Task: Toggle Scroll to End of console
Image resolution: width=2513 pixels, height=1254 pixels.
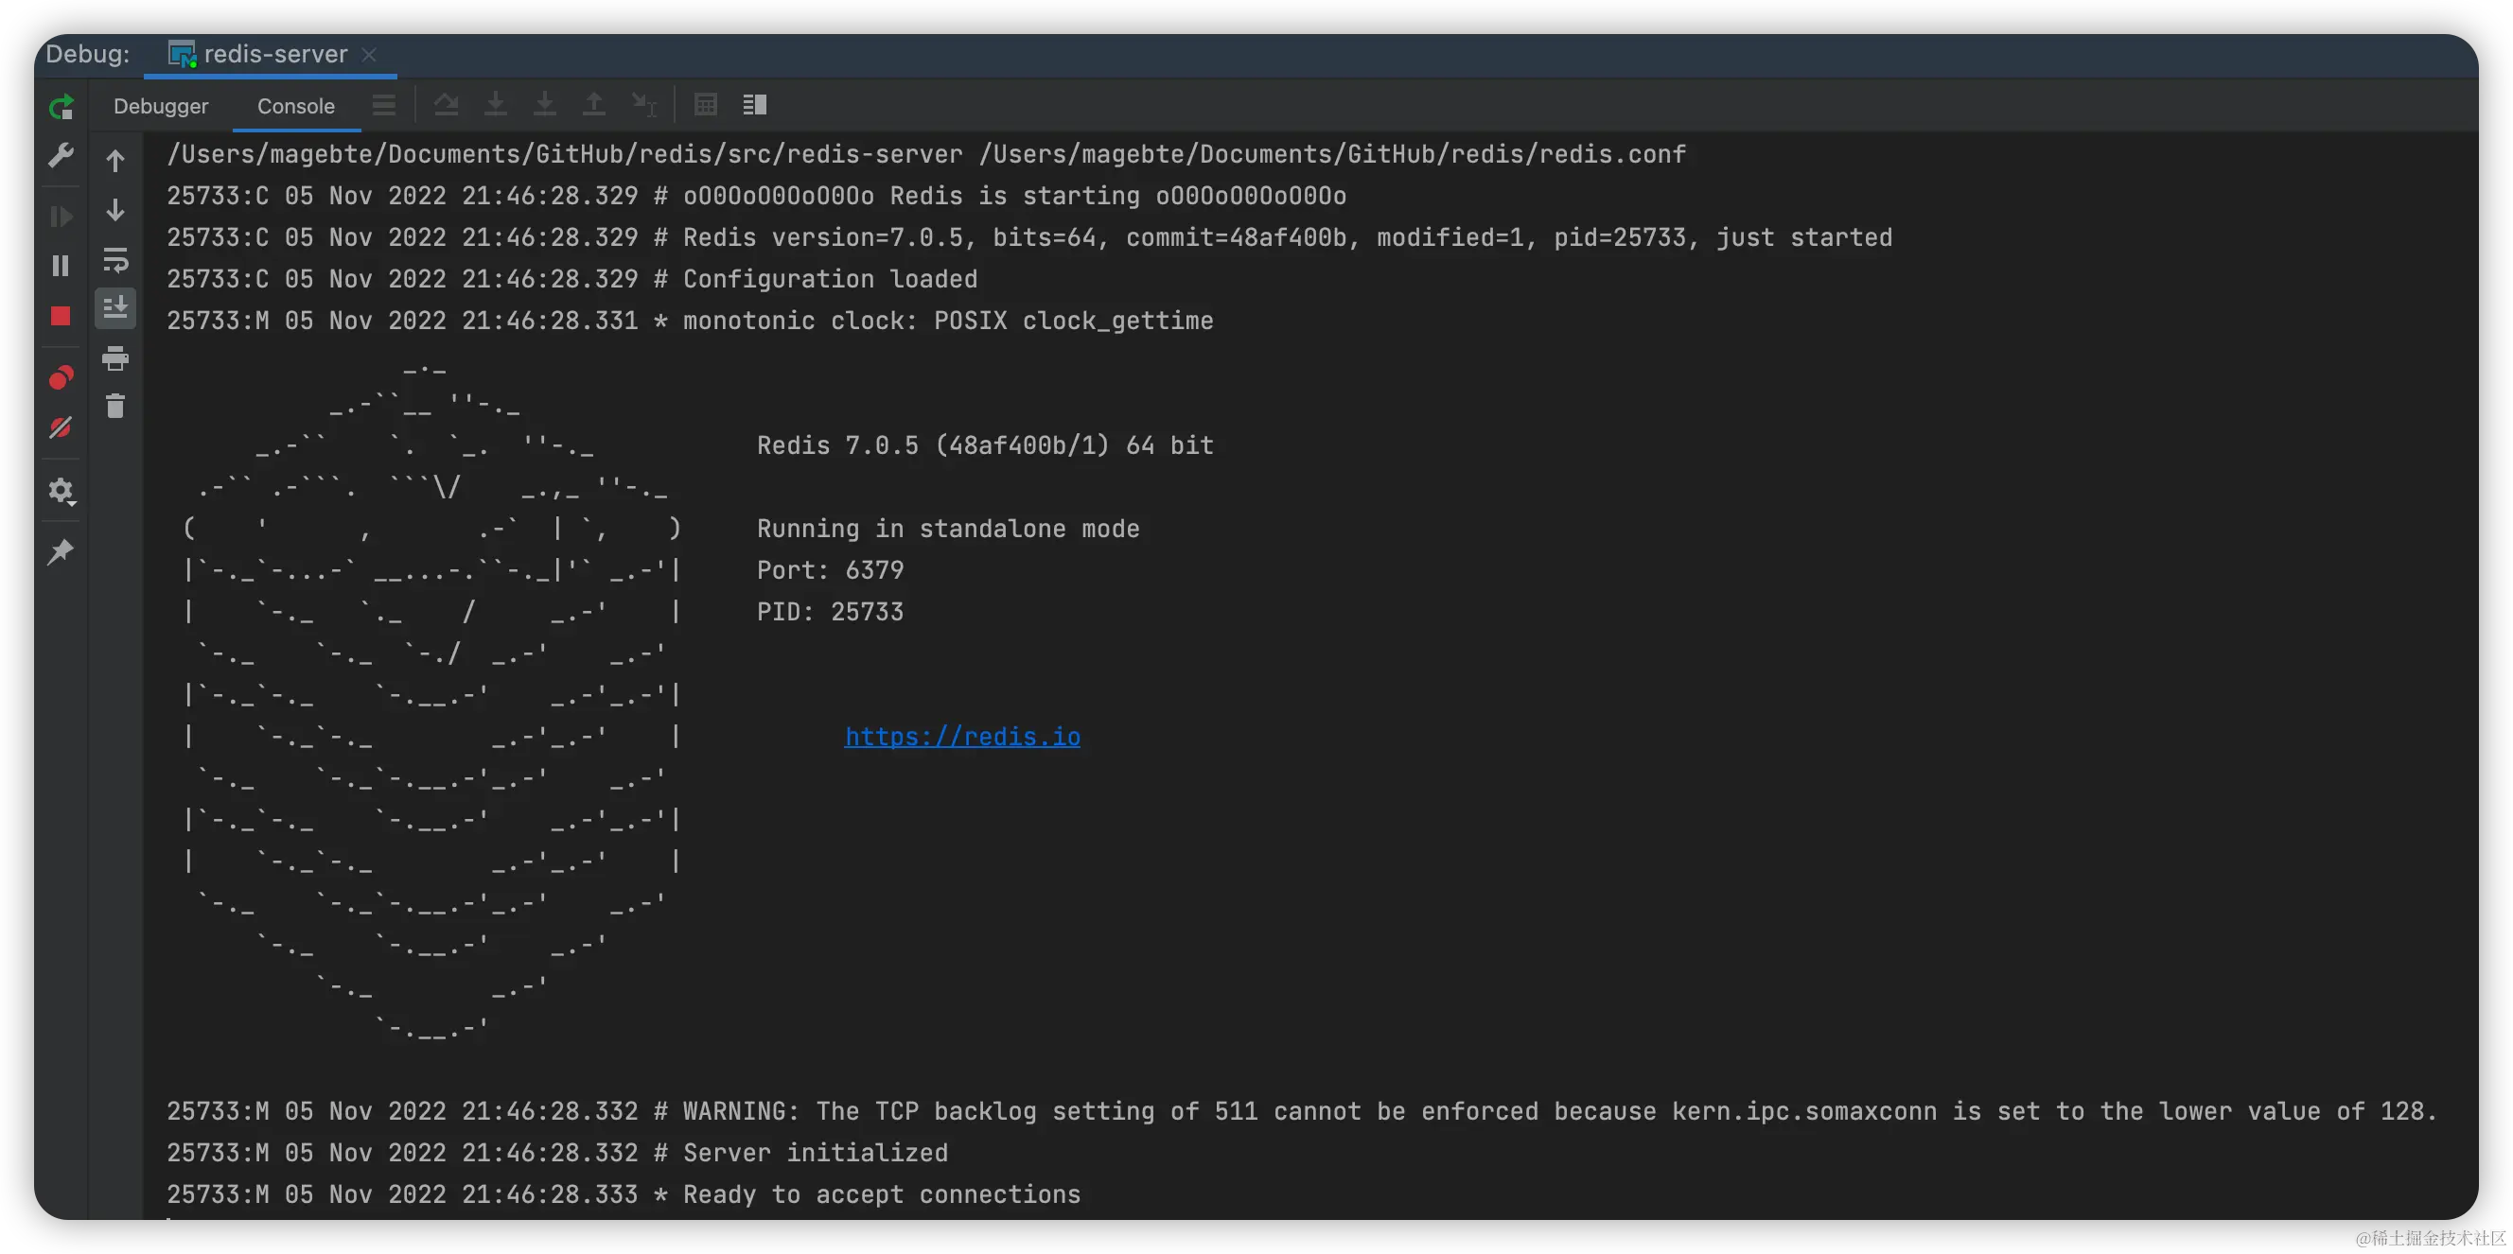Action: 115,308
